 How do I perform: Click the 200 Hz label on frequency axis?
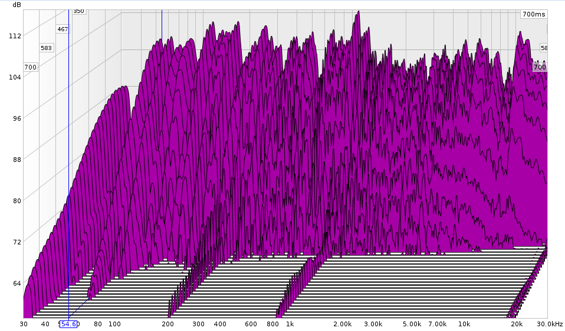coord(167,324)
